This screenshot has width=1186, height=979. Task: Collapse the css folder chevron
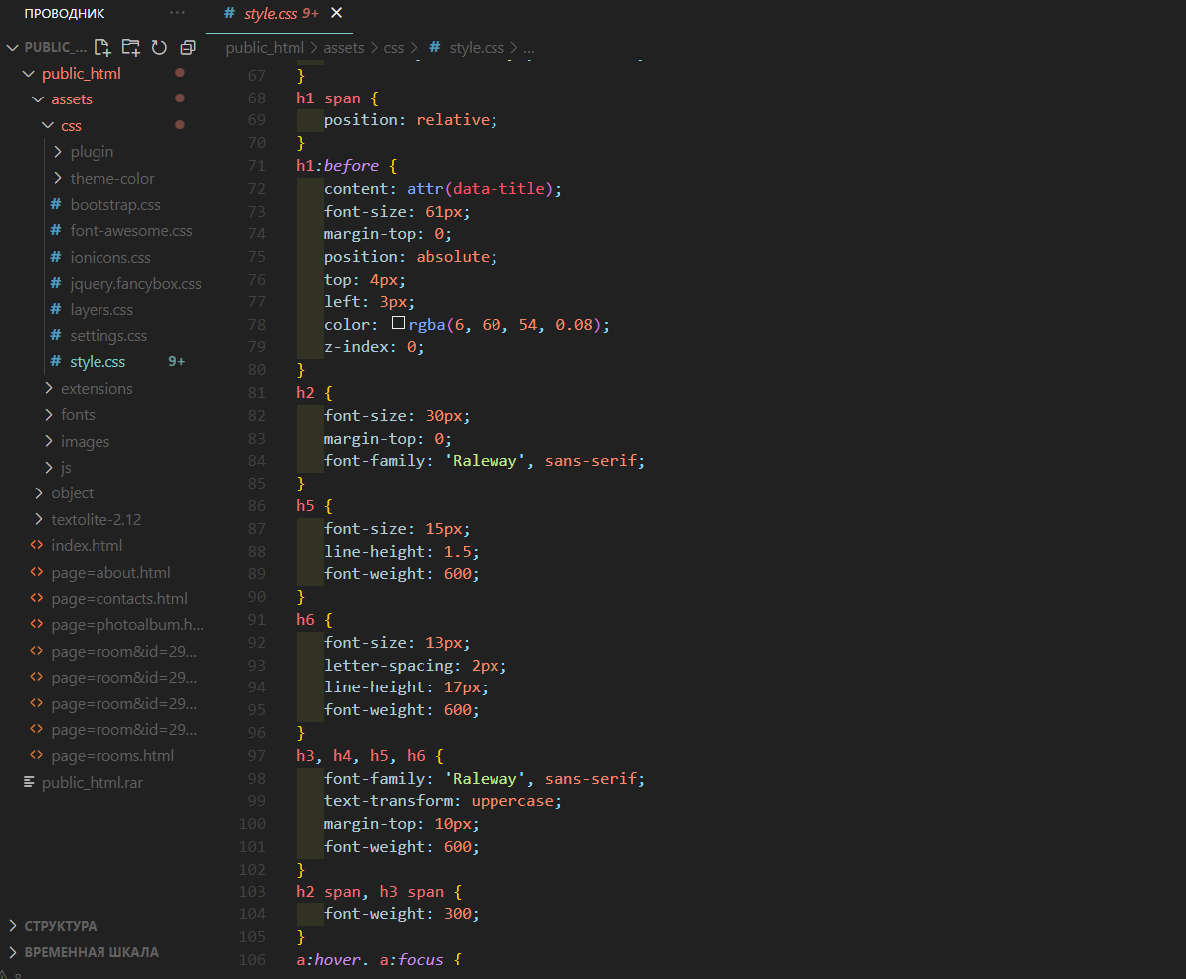pyautogui.click(x=48, y=125)
